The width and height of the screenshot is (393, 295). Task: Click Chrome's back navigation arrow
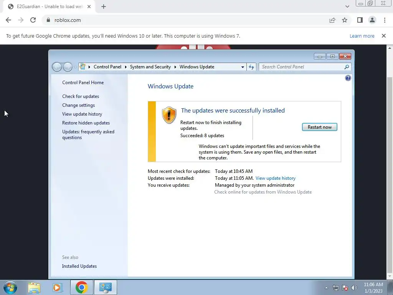pos(8,20)
